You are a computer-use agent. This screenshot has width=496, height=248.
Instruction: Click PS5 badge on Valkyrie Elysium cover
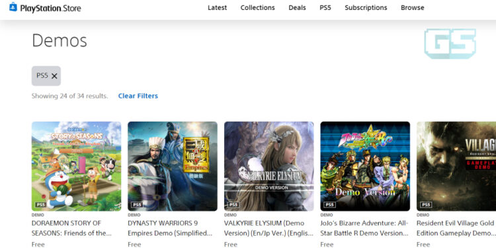point(233,204)
